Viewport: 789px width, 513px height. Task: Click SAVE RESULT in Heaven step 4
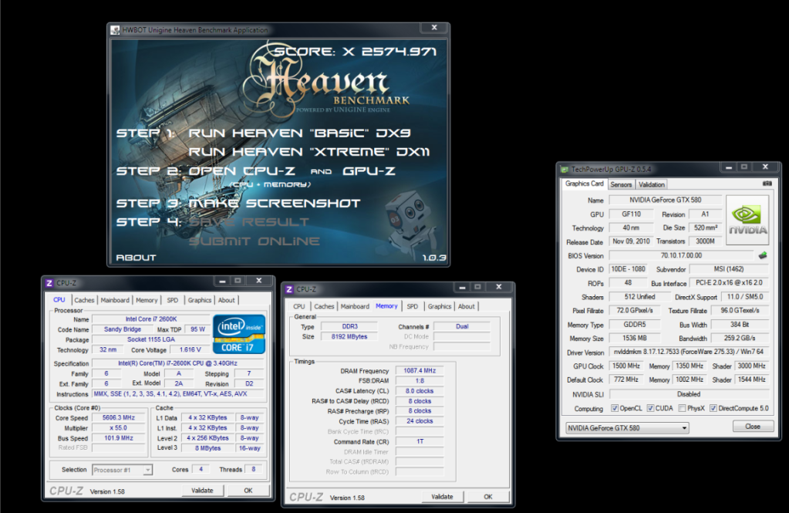(x=249, y=222)
